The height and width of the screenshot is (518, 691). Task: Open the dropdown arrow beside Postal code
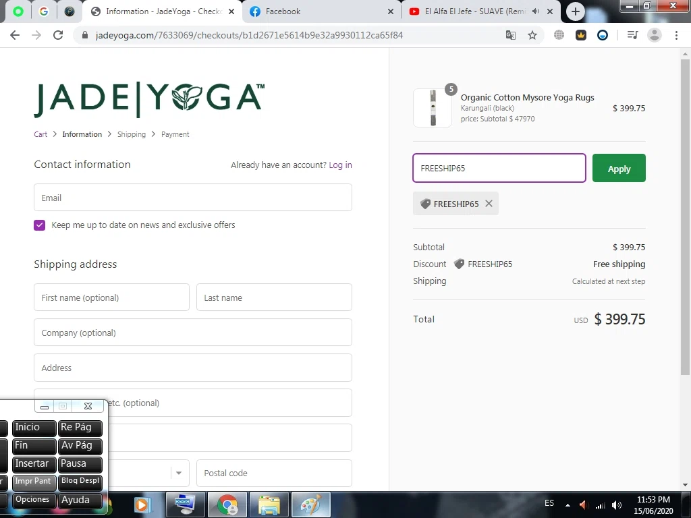pos(178,473)
